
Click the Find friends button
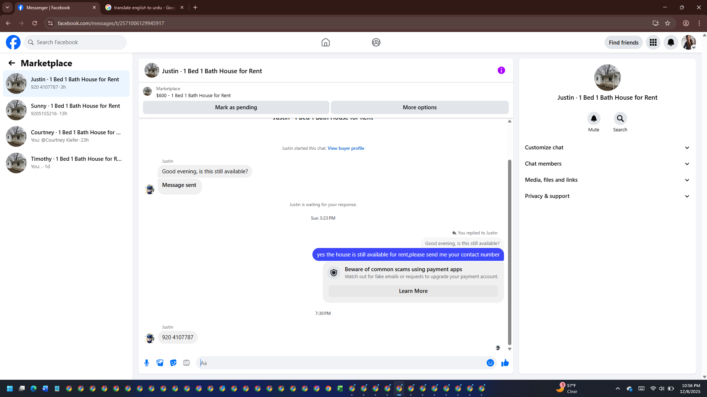623,42
